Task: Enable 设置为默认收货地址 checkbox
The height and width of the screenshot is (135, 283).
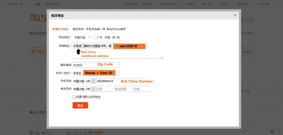Action: coord(74,97)
